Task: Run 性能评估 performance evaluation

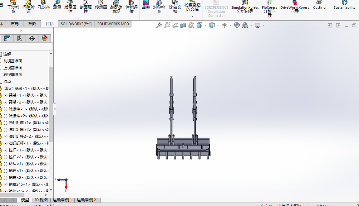Action: (x=131, y=7)
